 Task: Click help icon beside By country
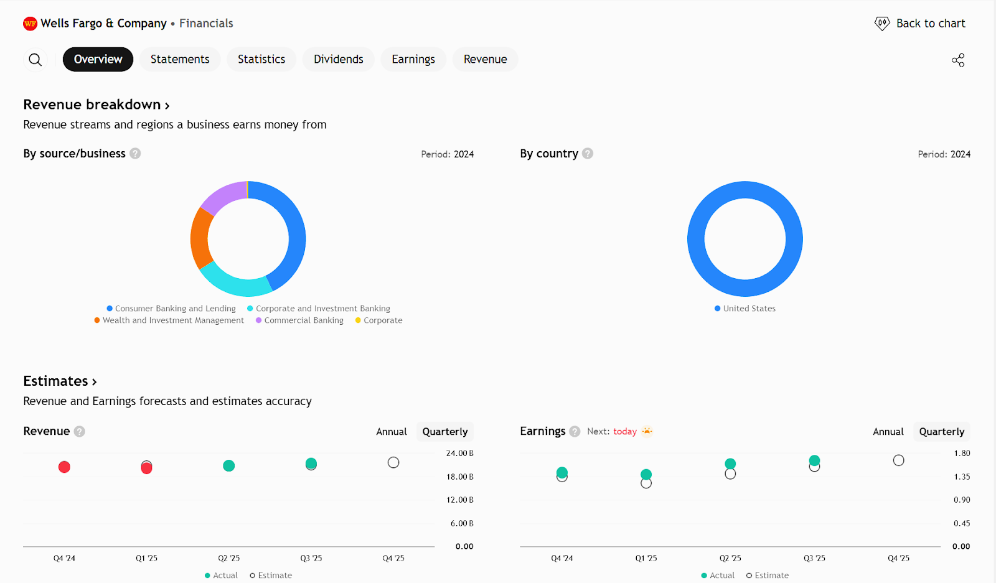click(588, 154)
